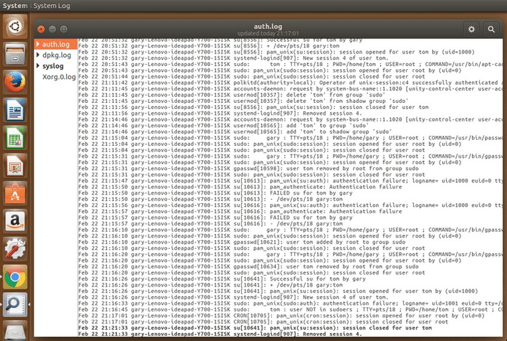This screenshot has height=341, width=507.
Task: Click the auth.log window title text
Action: 268,26
